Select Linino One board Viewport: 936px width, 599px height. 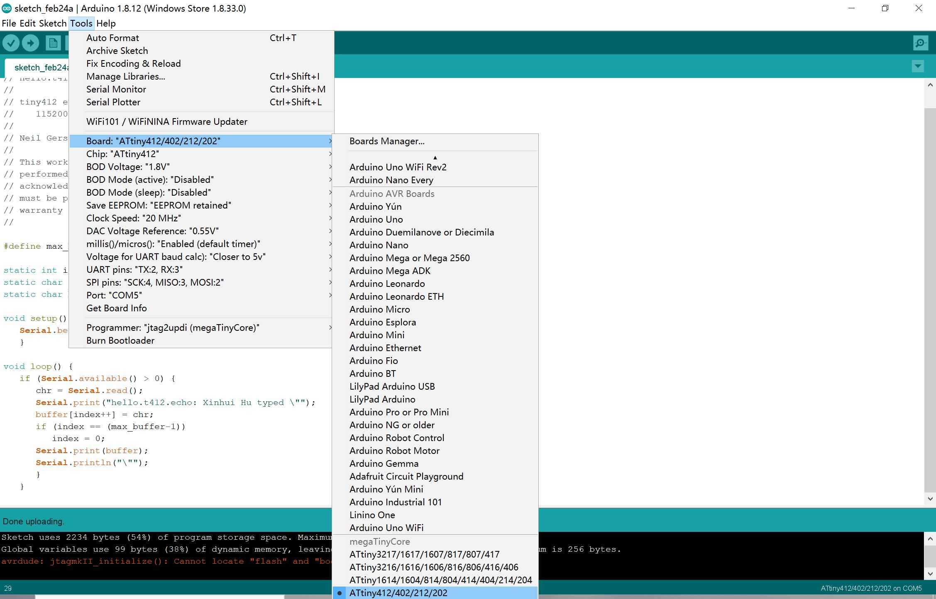coord(435,515)
